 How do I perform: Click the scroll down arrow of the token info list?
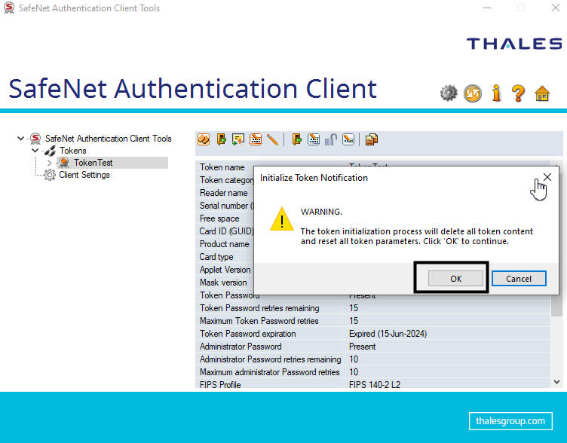(x=557, y=383)
